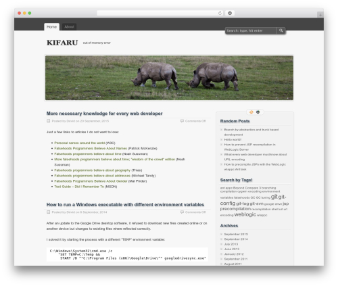The width and height of the screenshot is (338, 286).
Task: Open the About tab
Action: [69, 26]
